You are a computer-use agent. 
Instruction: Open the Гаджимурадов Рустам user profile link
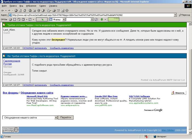10,62
